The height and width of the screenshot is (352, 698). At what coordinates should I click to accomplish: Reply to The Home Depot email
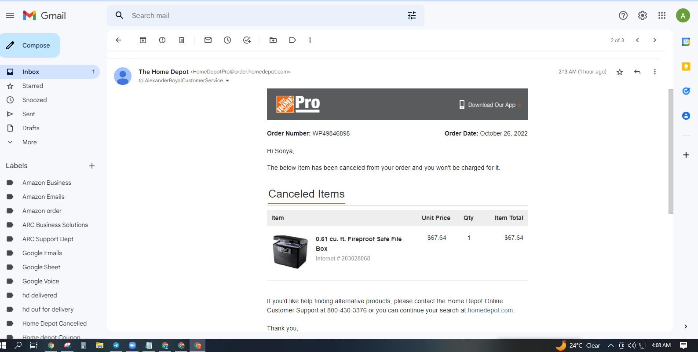click(637, 72)
